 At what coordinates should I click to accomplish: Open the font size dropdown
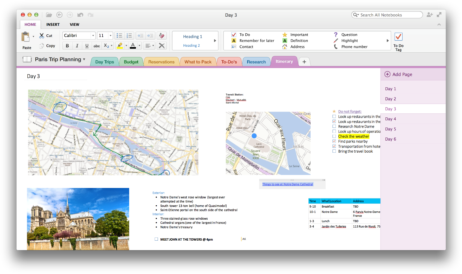110,35
